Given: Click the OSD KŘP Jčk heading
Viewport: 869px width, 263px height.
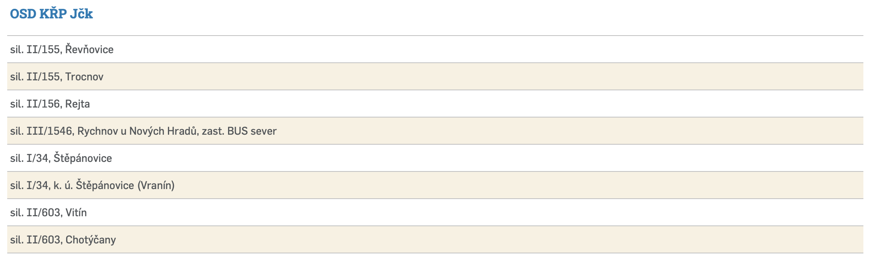Looking at the screenshot, I should click(x=51, y=14).
